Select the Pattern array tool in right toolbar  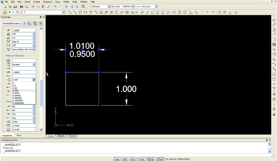pyautogui.click(x=274, y=44)
